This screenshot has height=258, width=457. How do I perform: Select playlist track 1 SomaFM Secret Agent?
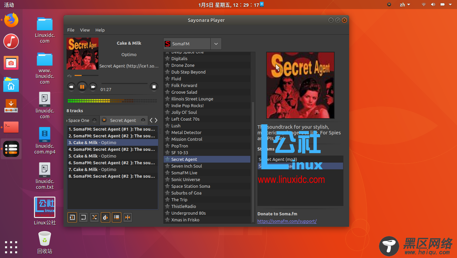(x=113, y=129)
